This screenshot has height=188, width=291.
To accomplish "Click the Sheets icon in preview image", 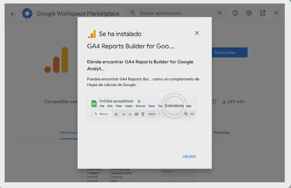I will pos(94,104).
